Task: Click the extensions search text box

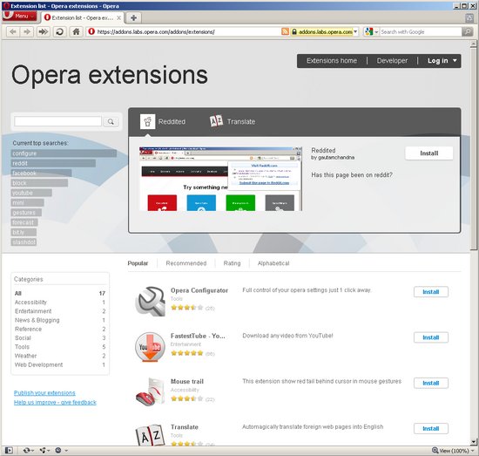Action: click(x=57, y=121)
